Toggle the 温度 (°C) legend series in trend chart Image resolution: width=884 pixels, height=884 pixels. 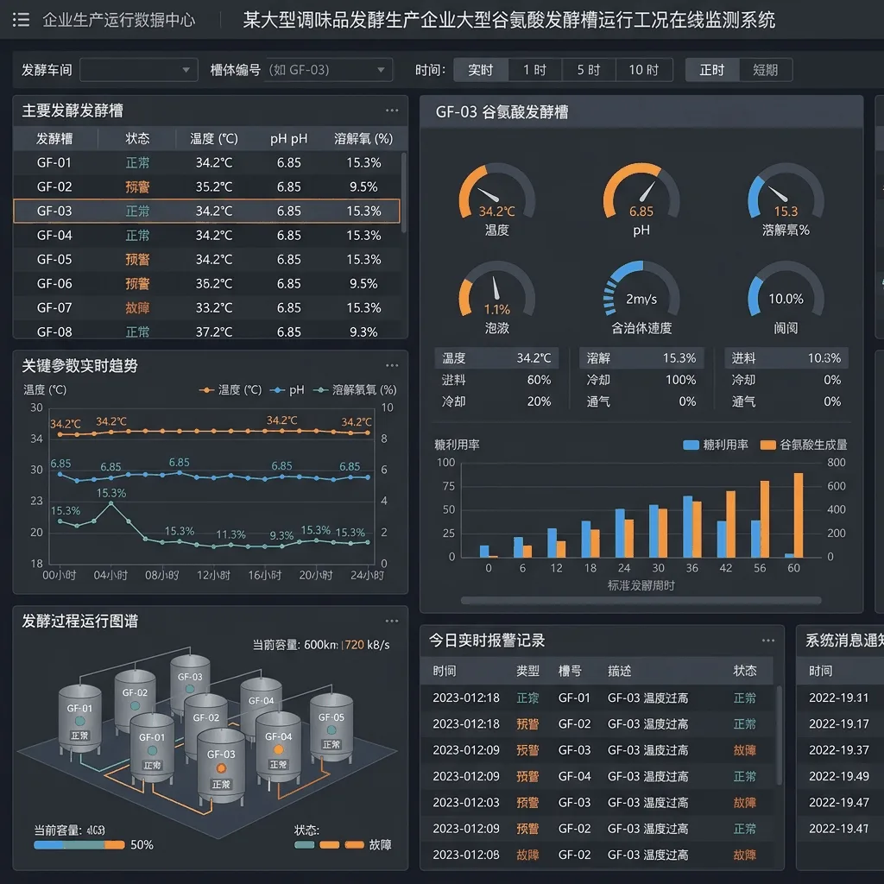pos(230,389)
